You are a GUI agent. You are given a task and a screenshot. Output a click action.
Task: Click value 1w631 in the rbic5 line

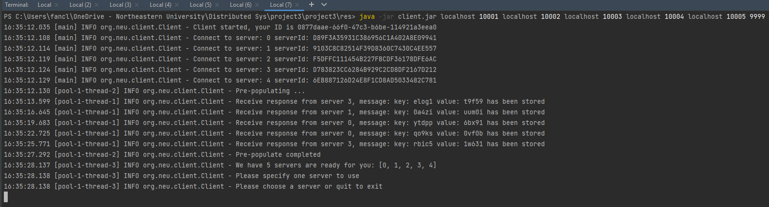473,144
